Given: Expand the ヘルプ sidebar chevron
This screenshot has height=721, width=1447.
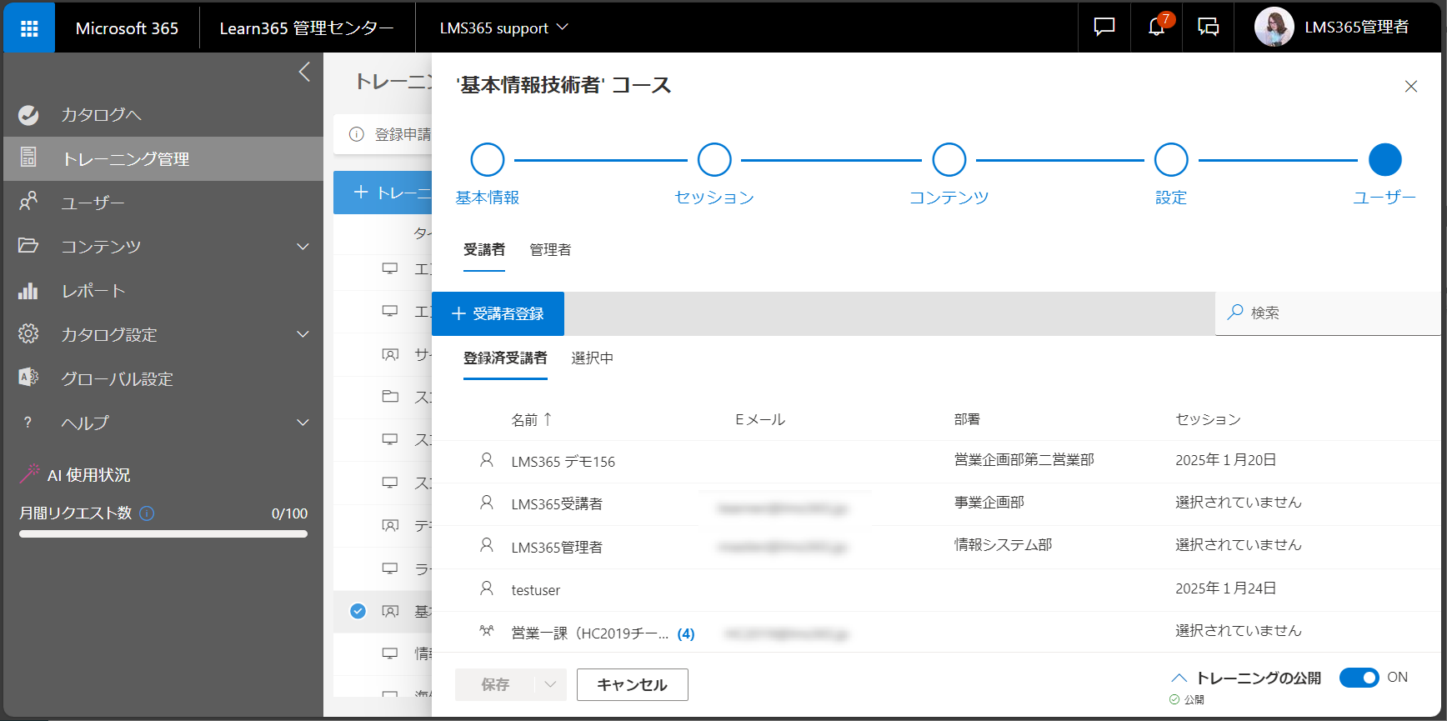Looking at the screenshot, I should tap(303, 423).
